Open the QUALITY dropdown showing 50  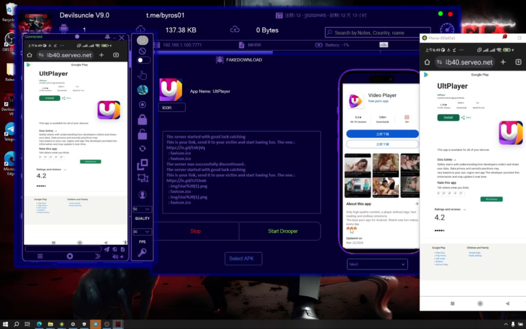[142, 209]
